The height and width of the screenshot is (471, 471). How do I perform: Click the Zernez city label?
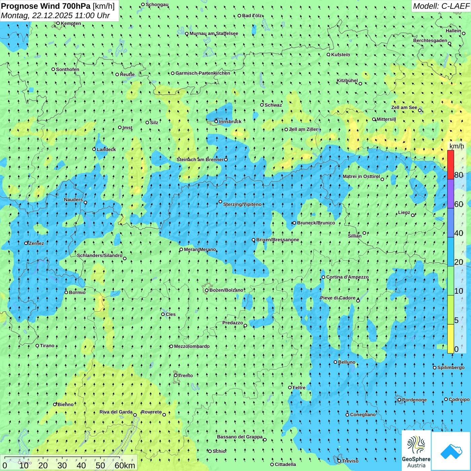[x=36, y=243]
